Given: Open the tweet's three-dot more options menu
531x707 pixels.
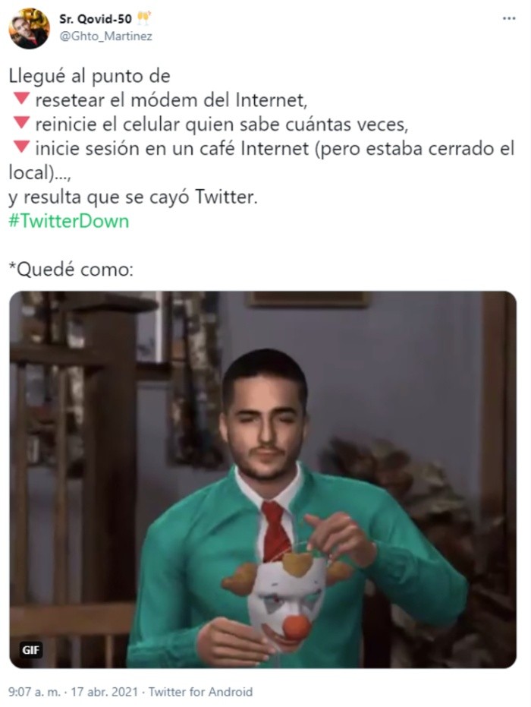Looking at the screenshot, I should click(x=508, y=18).
